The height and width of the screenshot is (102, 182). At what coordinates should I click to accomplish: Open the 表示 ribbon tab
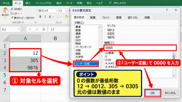[89, 3]
